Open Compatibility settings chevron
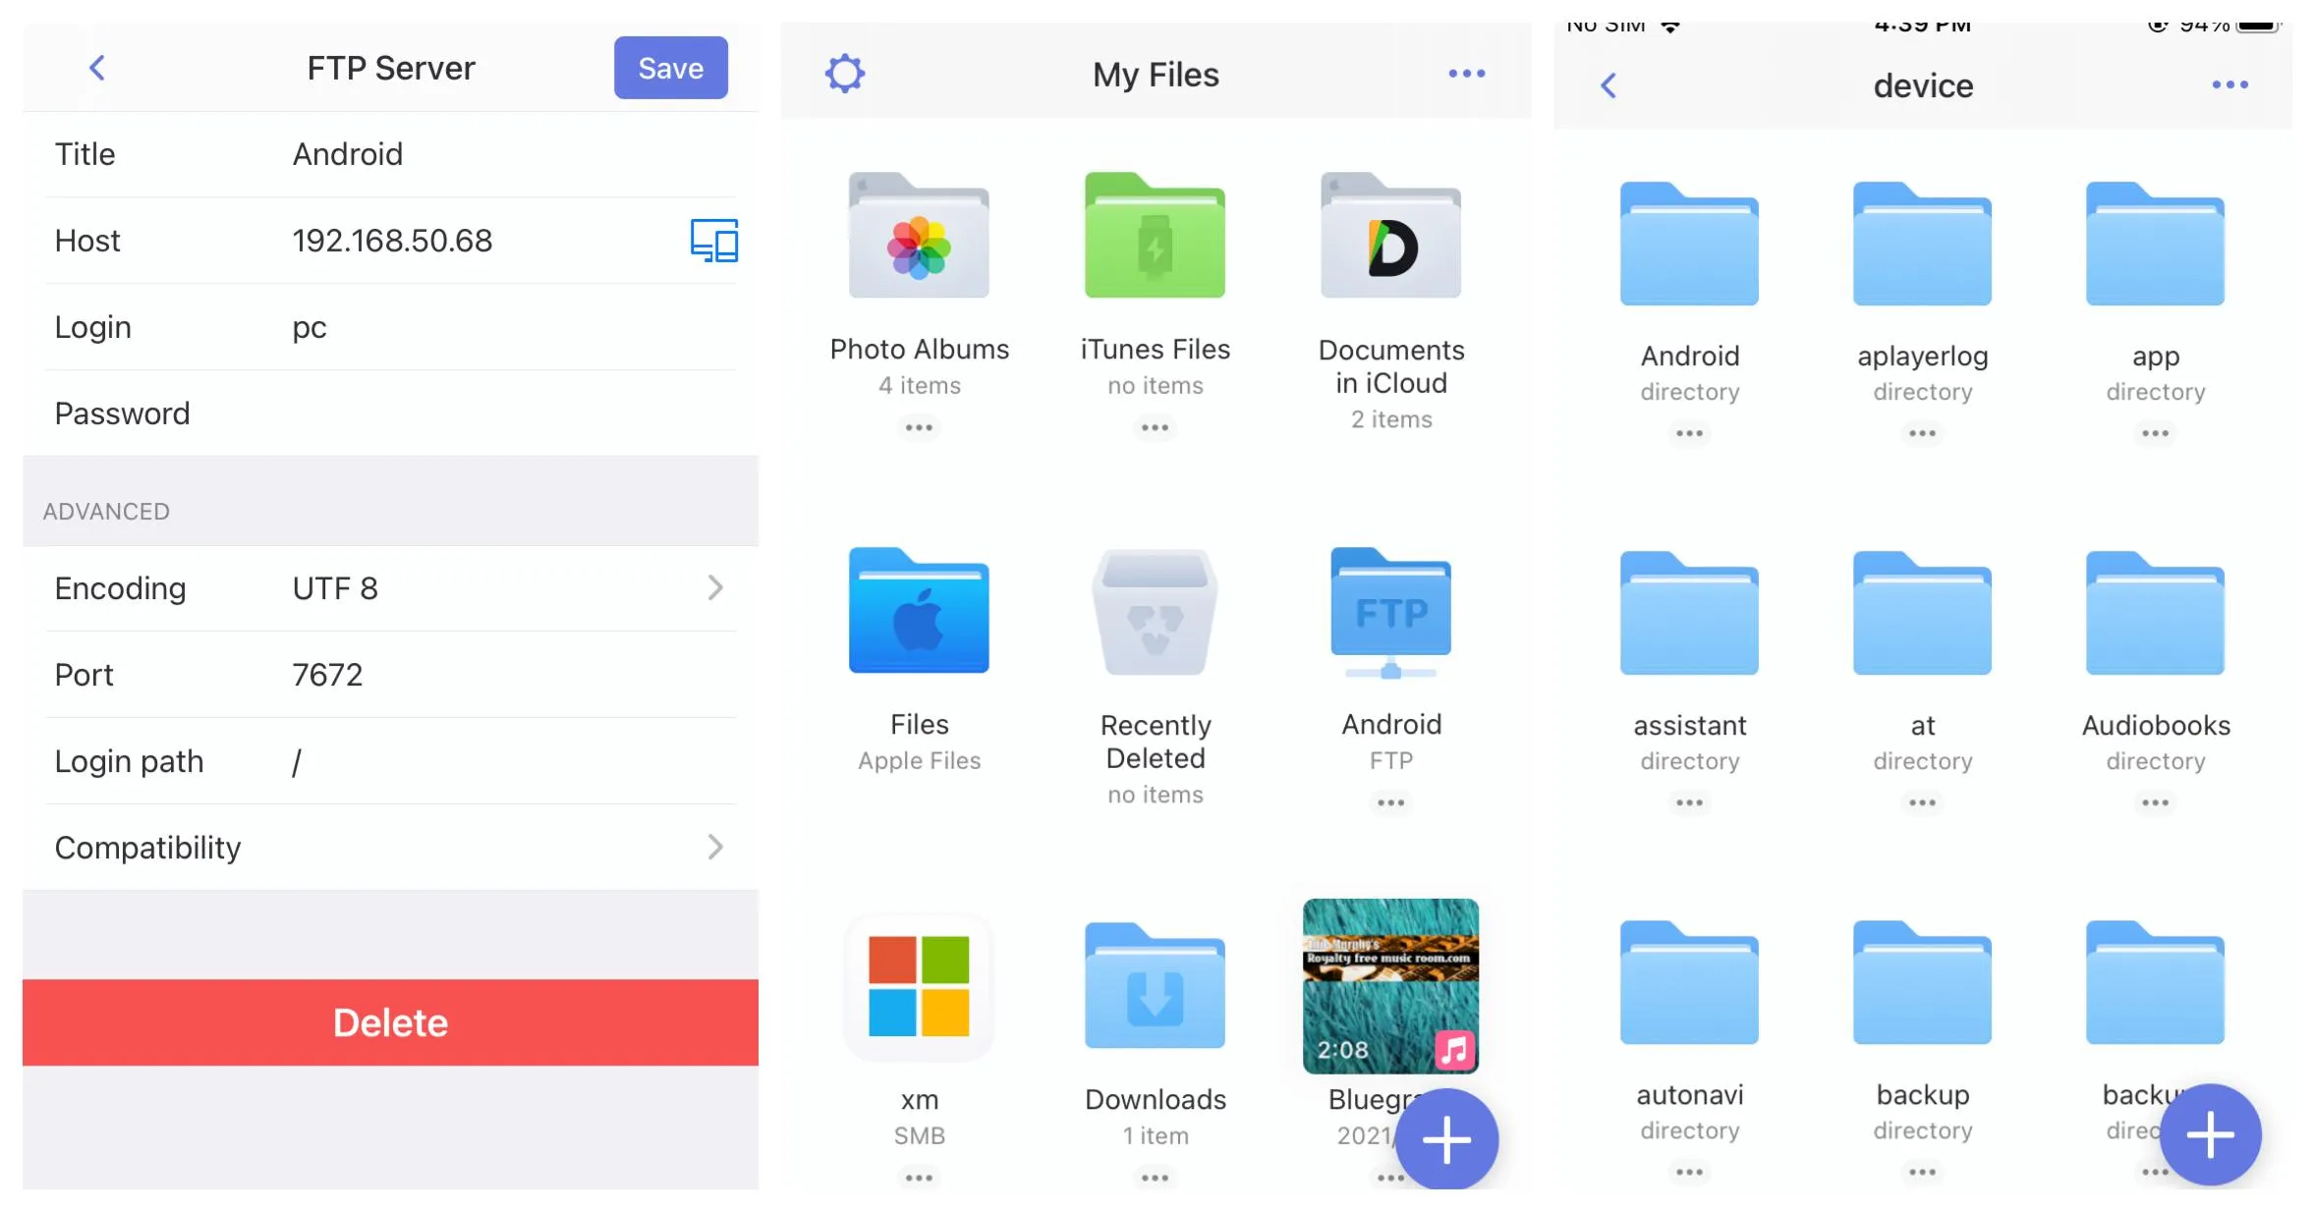This screenshot has height=1212, width=2315. coord(714,847)
